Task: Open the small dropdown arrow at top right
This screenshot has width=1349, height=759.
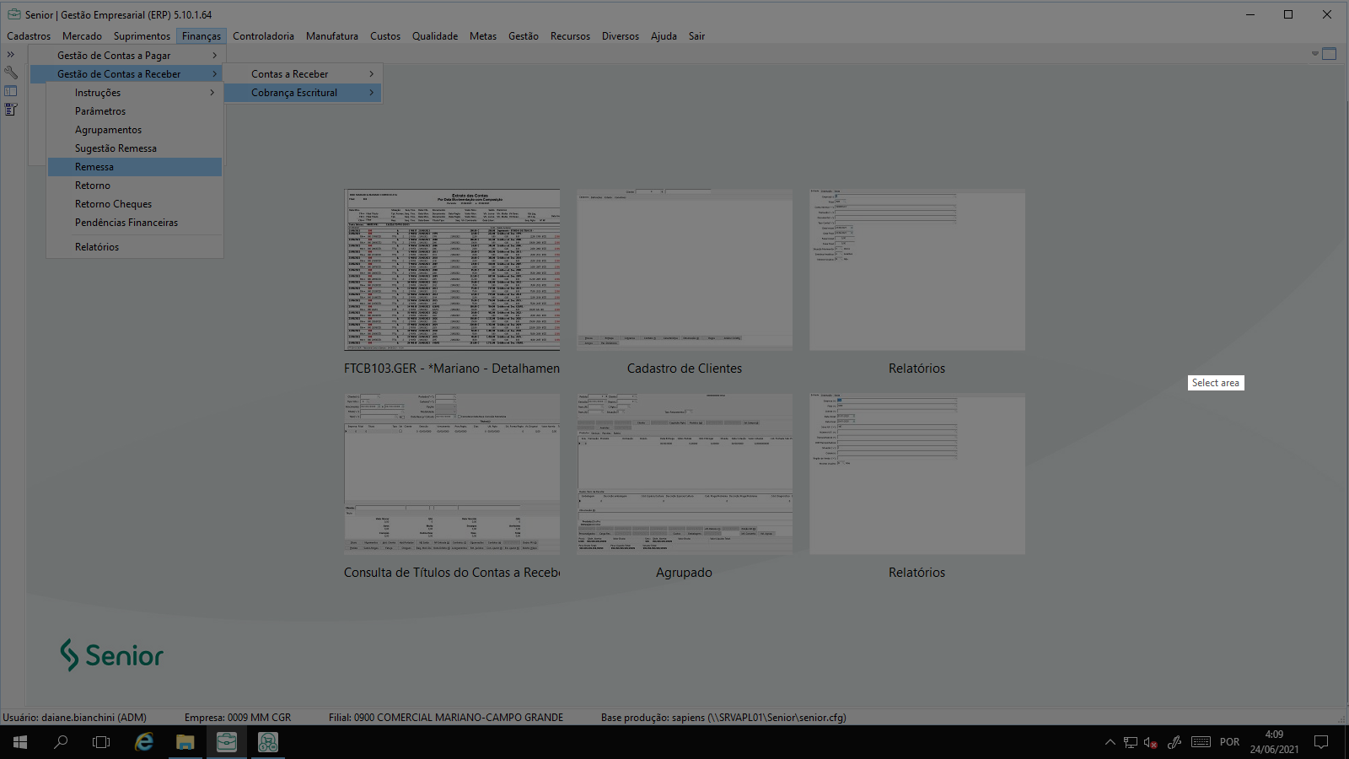Action: [1314, 54]
